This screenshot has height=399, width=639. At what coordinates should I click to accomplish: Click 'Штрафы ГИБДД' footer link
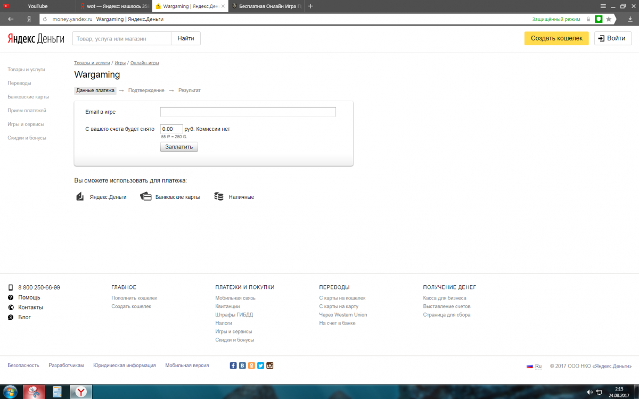(234, 314)
